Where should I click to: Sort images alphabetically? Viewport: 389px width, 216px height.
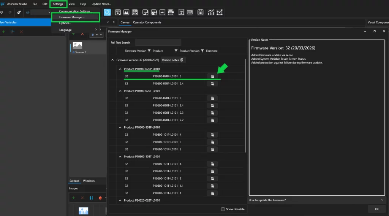click(x=91, y=198)
